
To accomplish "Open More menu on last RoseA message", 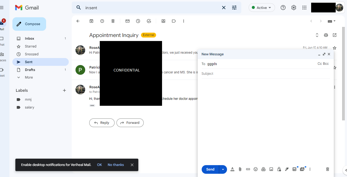I will tap(335, 87).
